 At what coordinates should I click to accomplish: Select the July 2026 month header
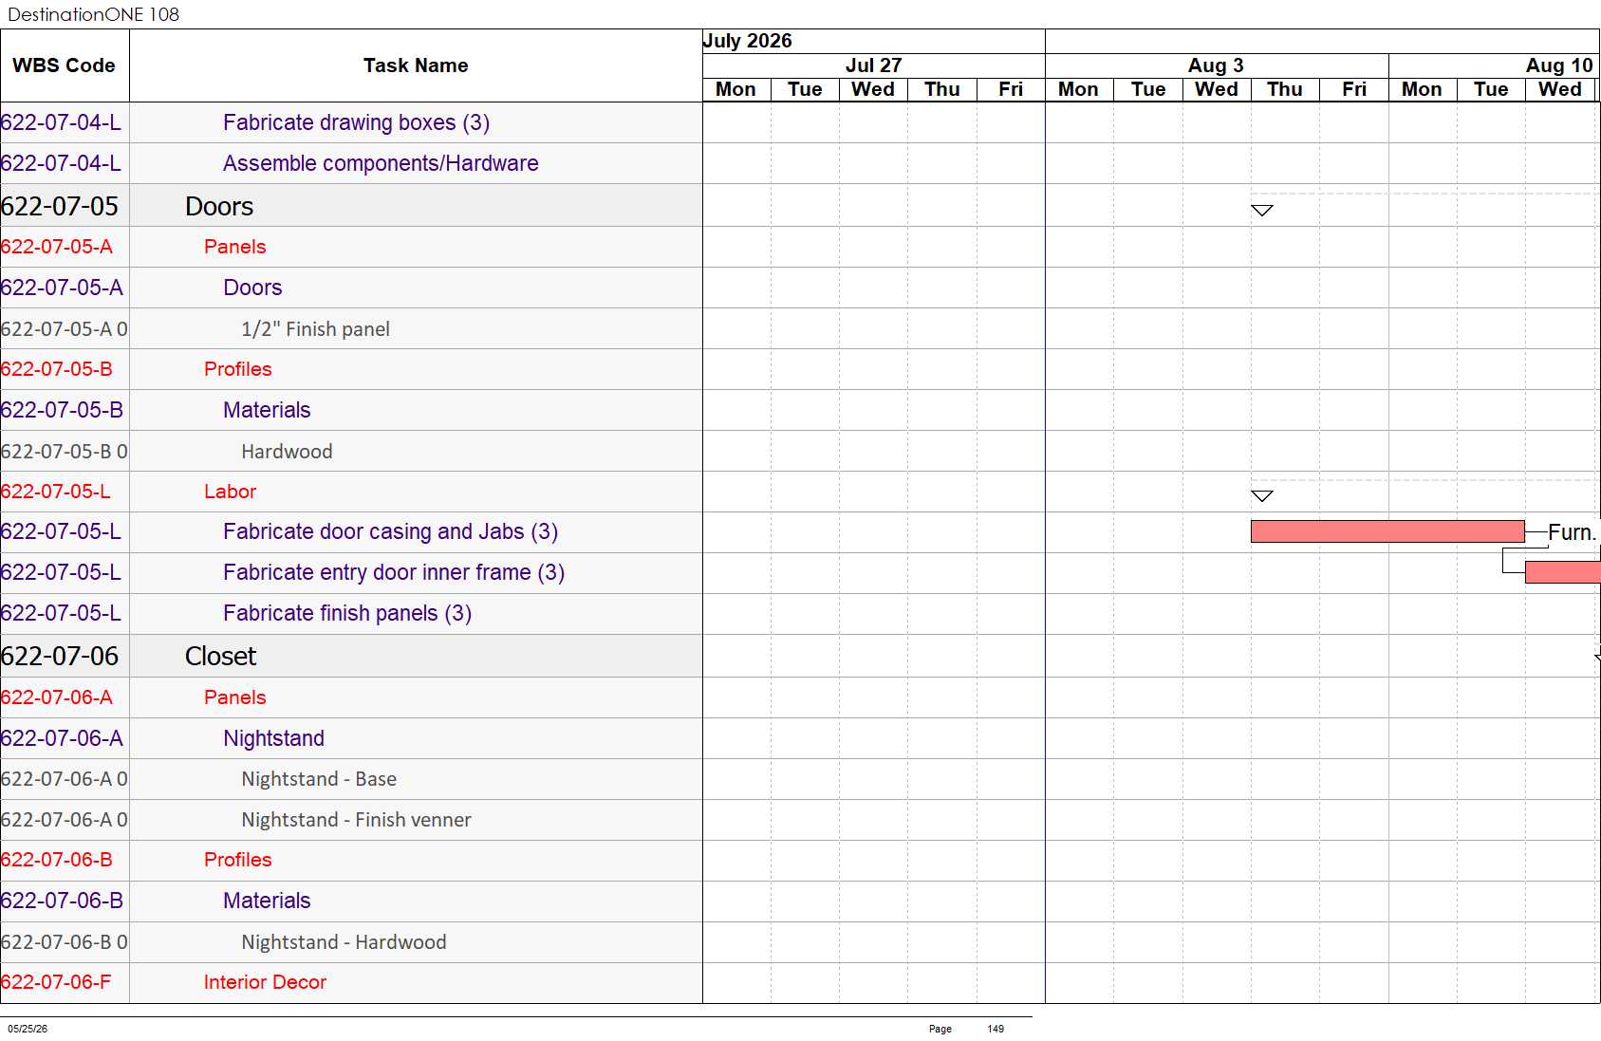[x=747, y=41]
